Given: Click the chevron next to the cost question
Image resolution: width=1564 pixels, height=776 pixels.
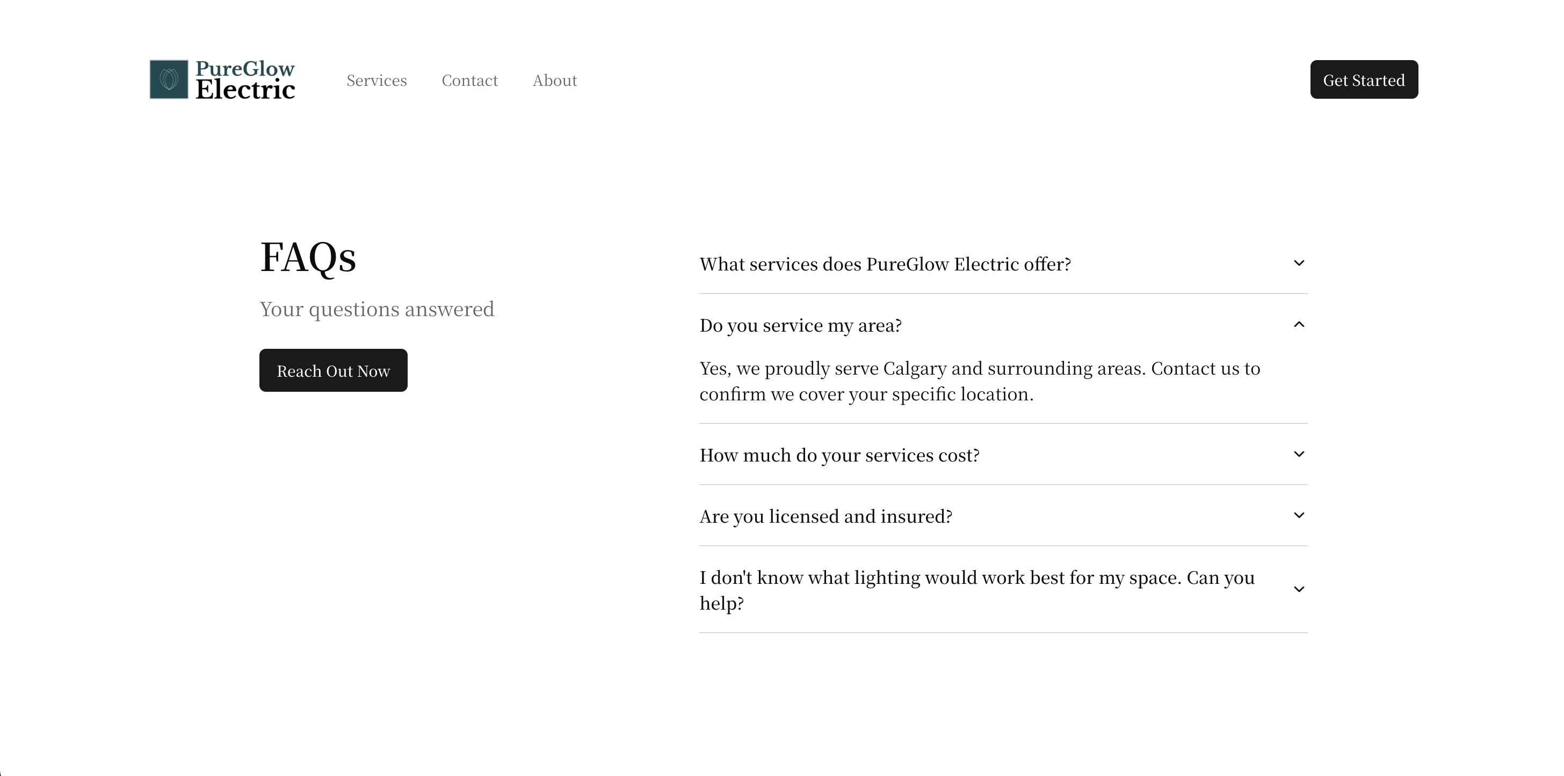Looking at the screenshot, I should click(x=1299, y=454).
